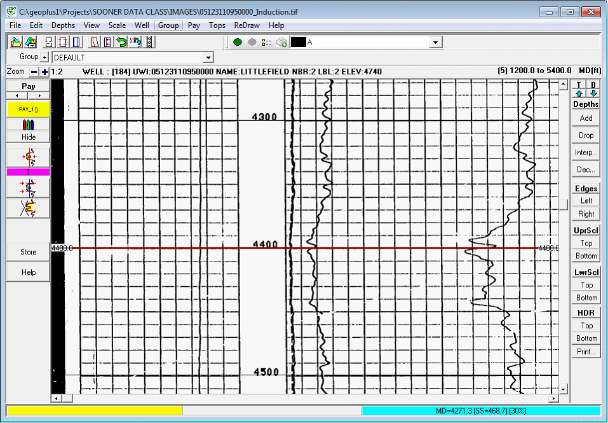Click the T up-arrow top button
This screenshot has width=608, height=423.
pyautogui.click(x=579, y=89)
